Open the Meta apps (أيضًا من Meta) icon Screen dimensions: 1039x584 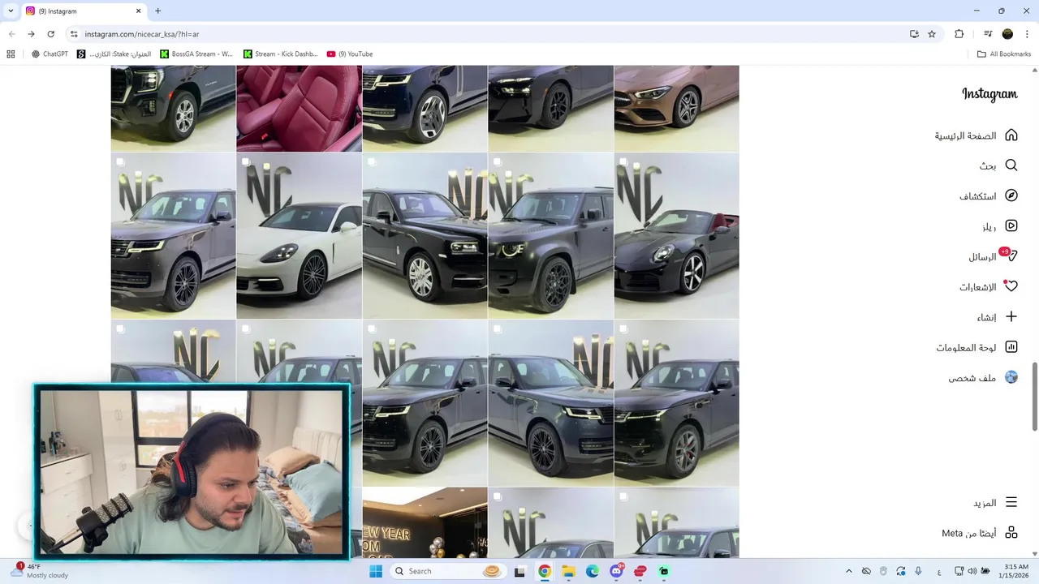tap(1011, 533)
